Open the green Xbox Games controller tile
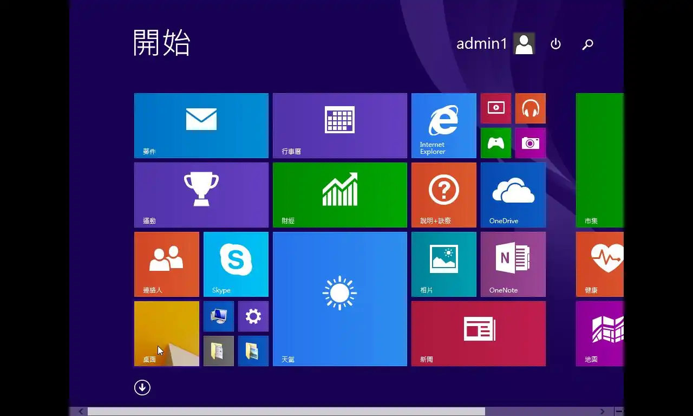 click(496, 143)
